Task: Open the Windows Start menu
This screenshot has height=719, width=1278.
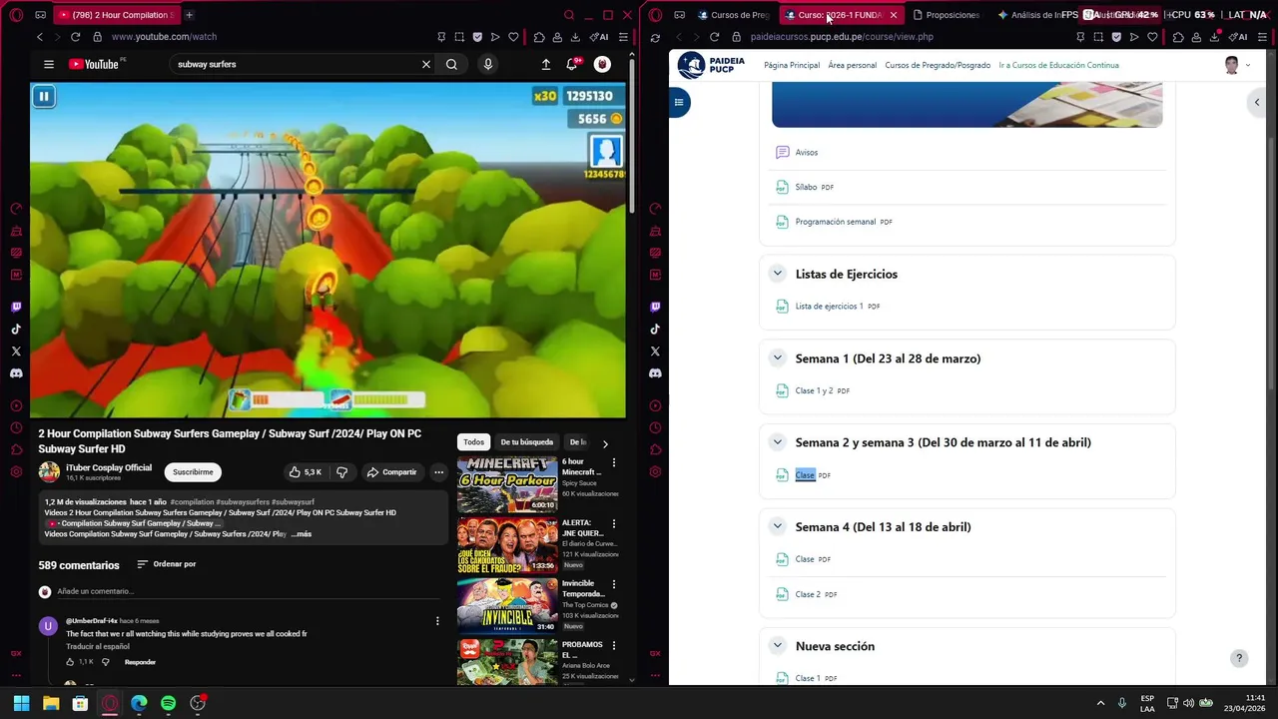Action: click(21, 703)
